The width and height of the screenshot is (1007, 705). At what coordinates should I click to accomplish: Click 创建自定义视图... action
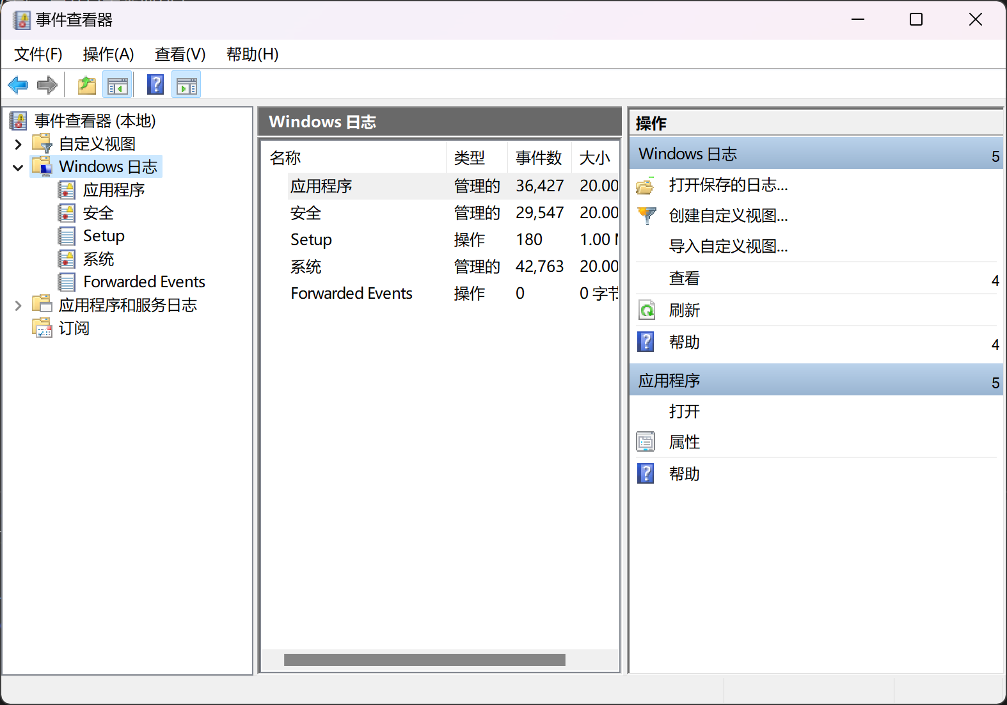click(729, 216)
